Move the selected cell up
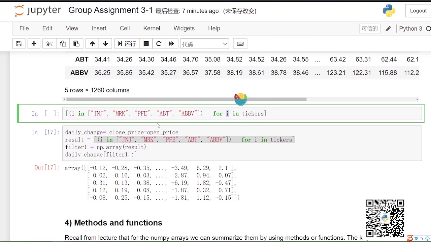 point(92,44)
